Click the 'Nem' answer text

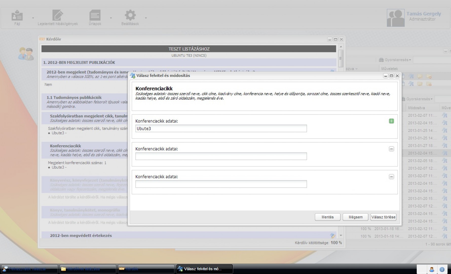(48, 84)
